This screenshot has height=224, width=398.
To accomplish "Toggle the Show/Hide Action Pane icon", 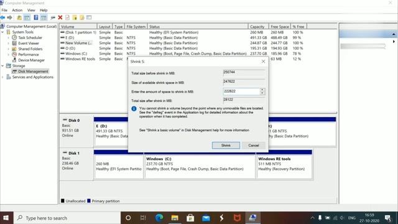I will pos(44,17).
